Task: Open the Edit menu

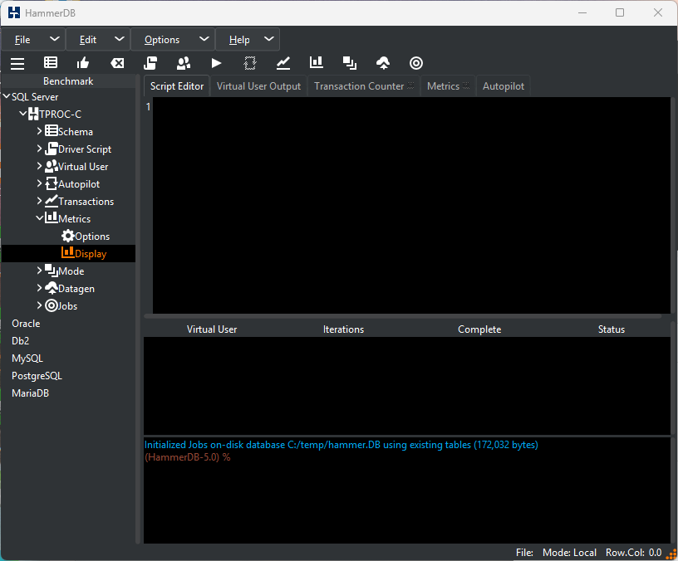Action: tap(98, 40)
